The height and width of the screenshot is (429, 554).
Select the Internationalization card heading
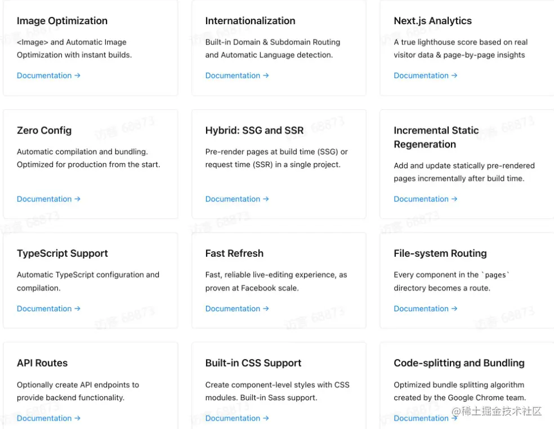[x=250, y=21]
